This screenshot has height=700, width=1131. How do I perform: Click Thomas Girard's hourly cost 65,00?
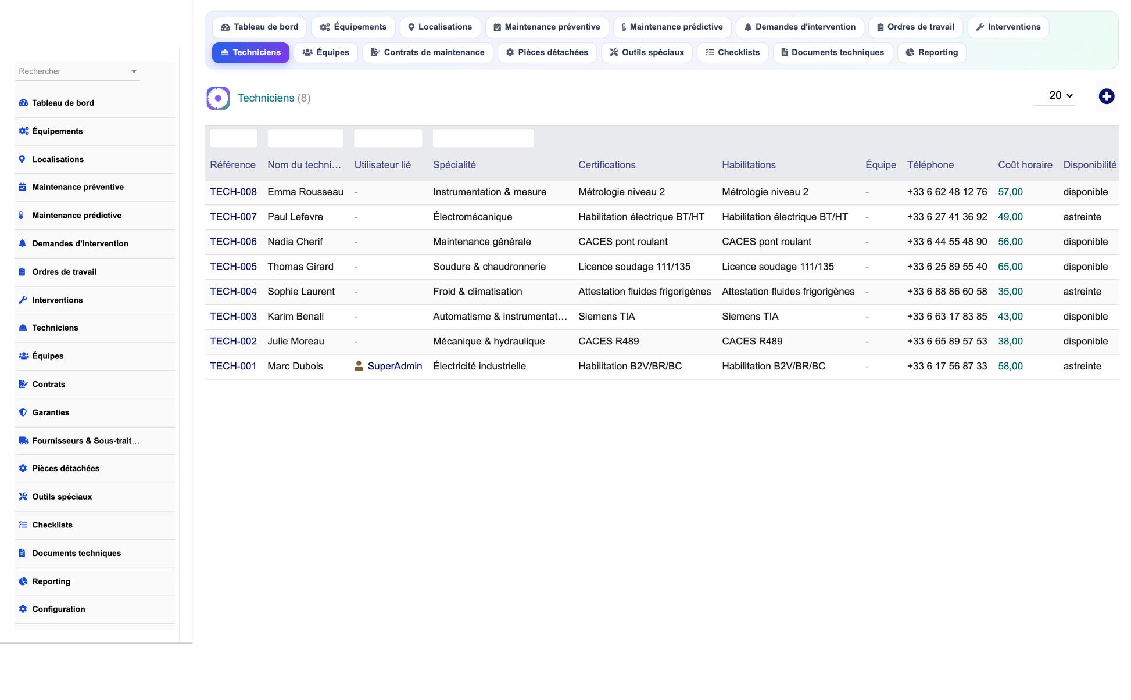(x=1010, y=267)
